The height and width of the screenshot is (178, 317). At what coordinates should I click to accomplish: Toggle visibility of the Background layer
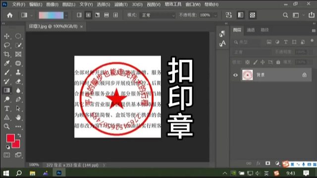pyautogui.click(x=235, y=75)
